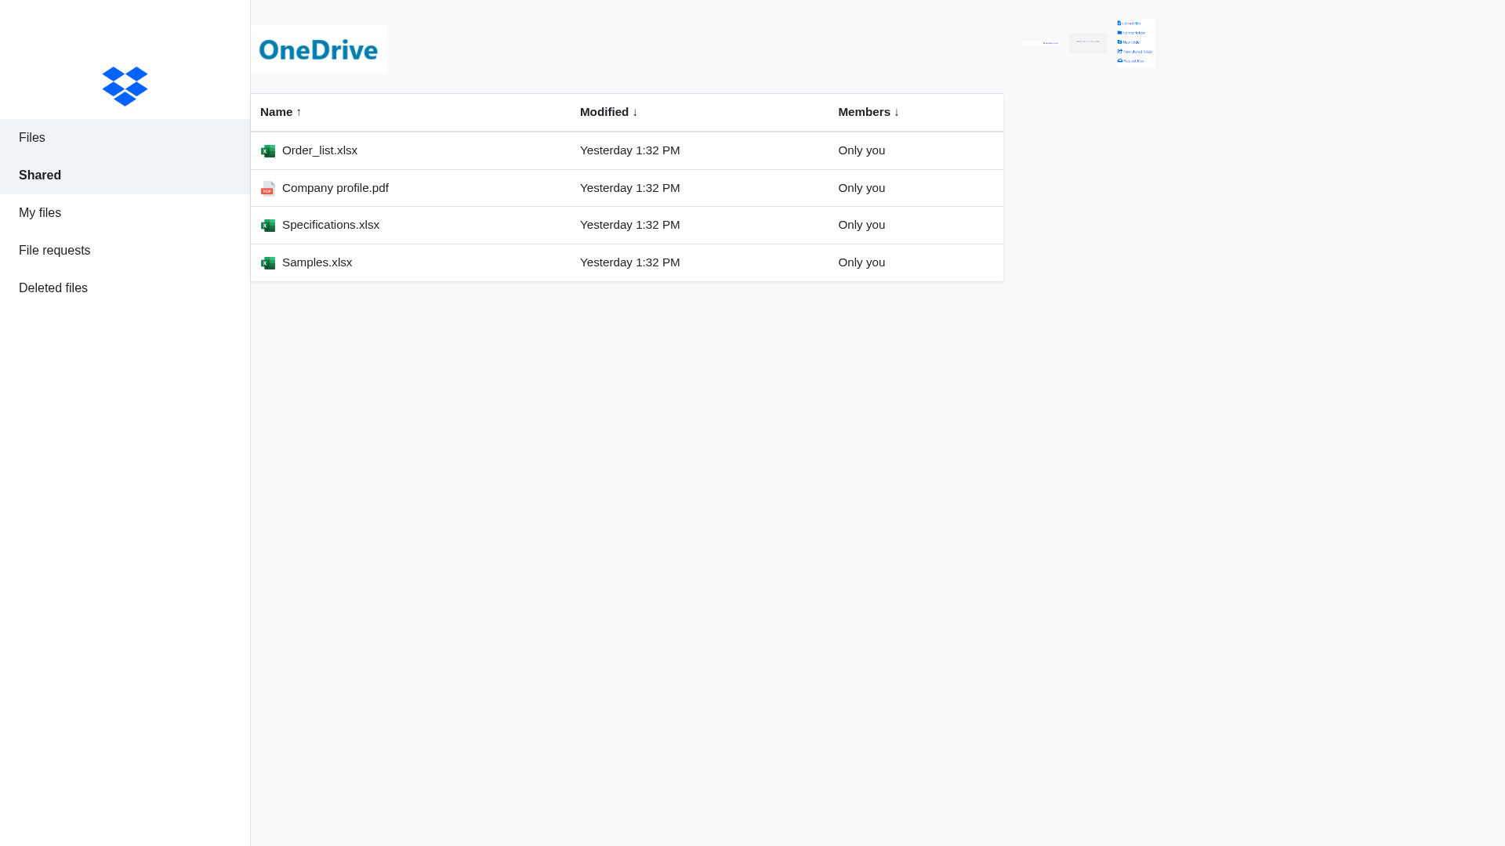Click the Excel icon next to Samples.xlsx
1505x846 pixels.
(268, 263)
